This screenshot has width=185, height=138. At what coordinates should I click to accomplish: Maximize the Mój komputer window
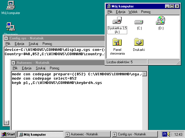tap(172, 6)
